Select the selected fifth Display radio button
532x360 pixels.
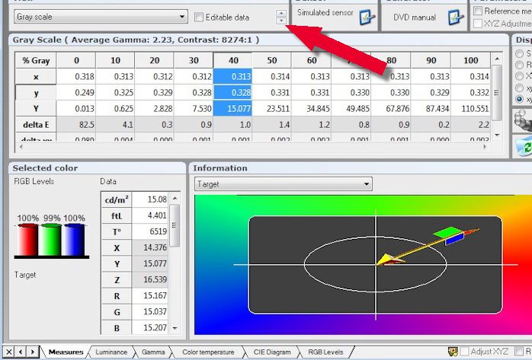point(519,99)
